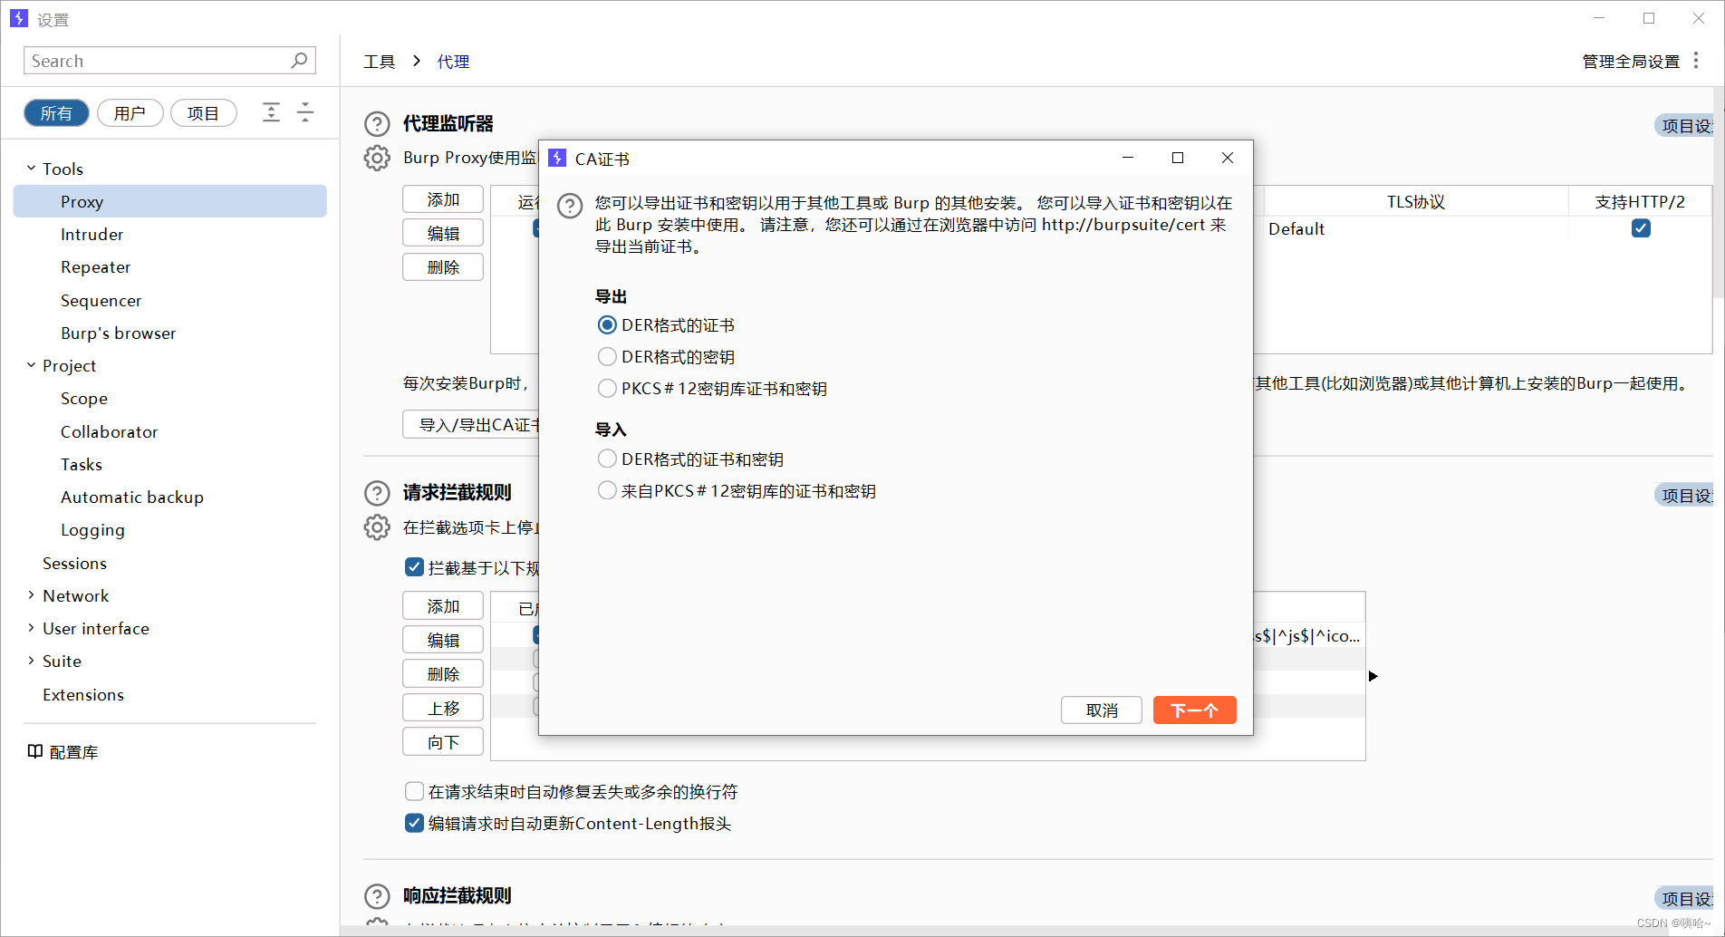Expand the Suite tree node
The height and width of the screenshot is (937, 1725).
click(31, 661)
